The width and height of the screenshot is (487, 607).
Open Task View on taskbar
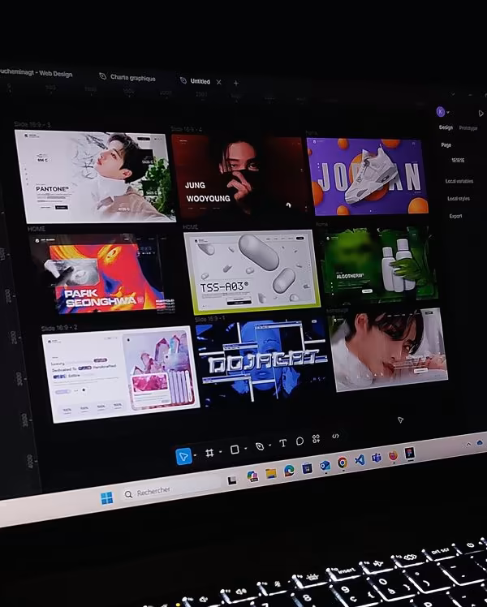232,480
